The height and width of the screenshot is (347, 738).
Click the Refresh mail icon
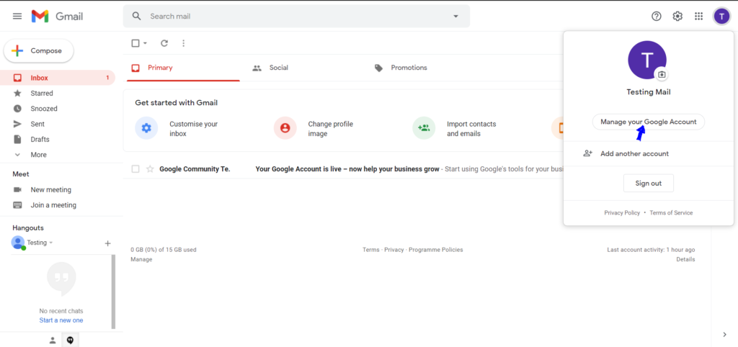click(164, 43)
